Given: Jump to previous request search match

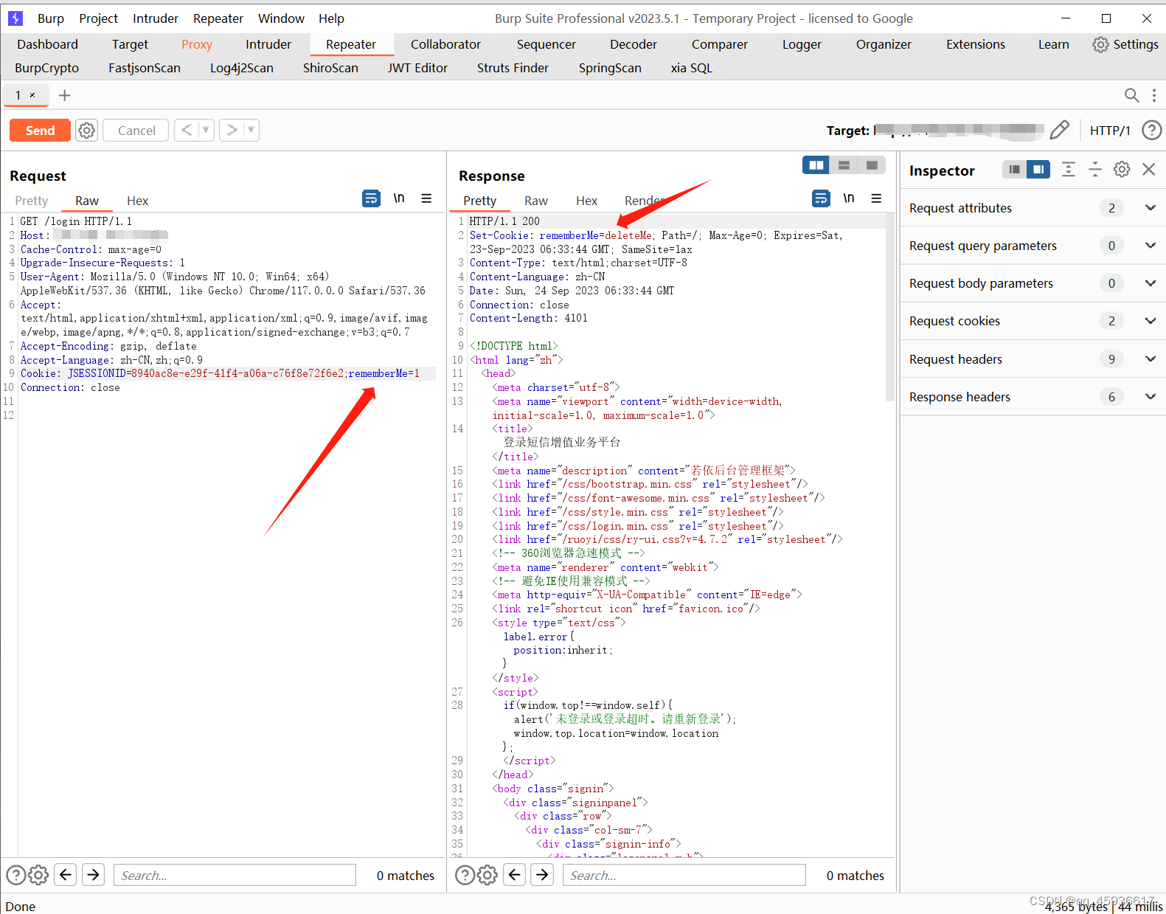Looking at the screenshot, I should tap(66, 875).
